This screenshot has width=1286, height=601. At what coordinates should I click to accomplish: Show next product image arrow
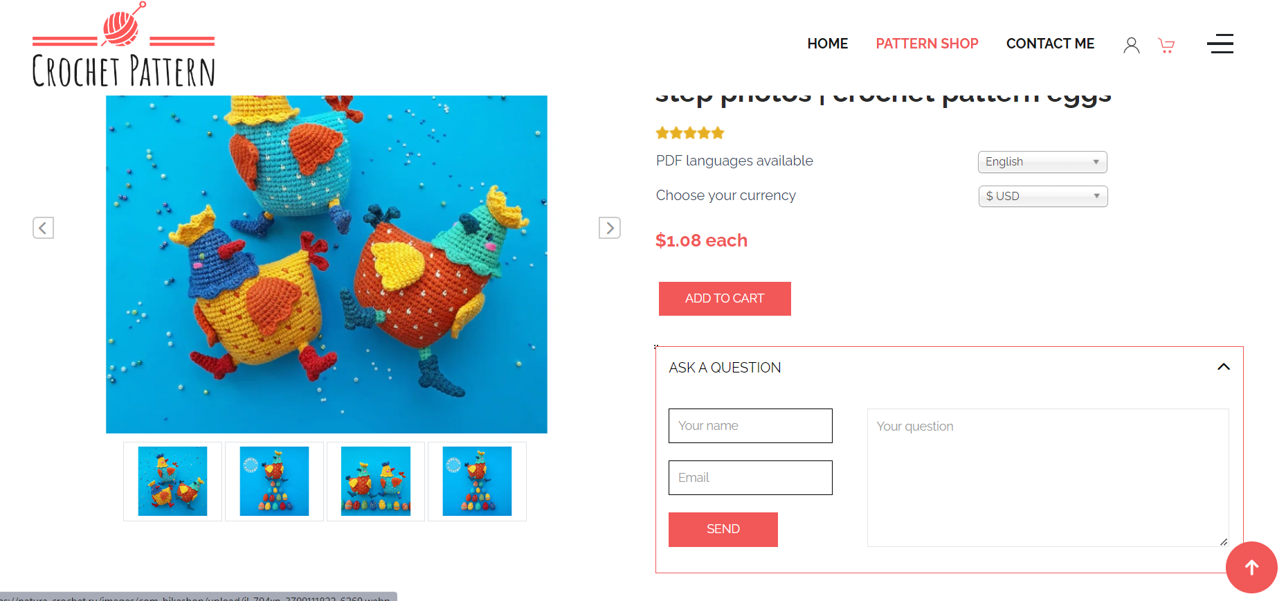pos(610,228)
